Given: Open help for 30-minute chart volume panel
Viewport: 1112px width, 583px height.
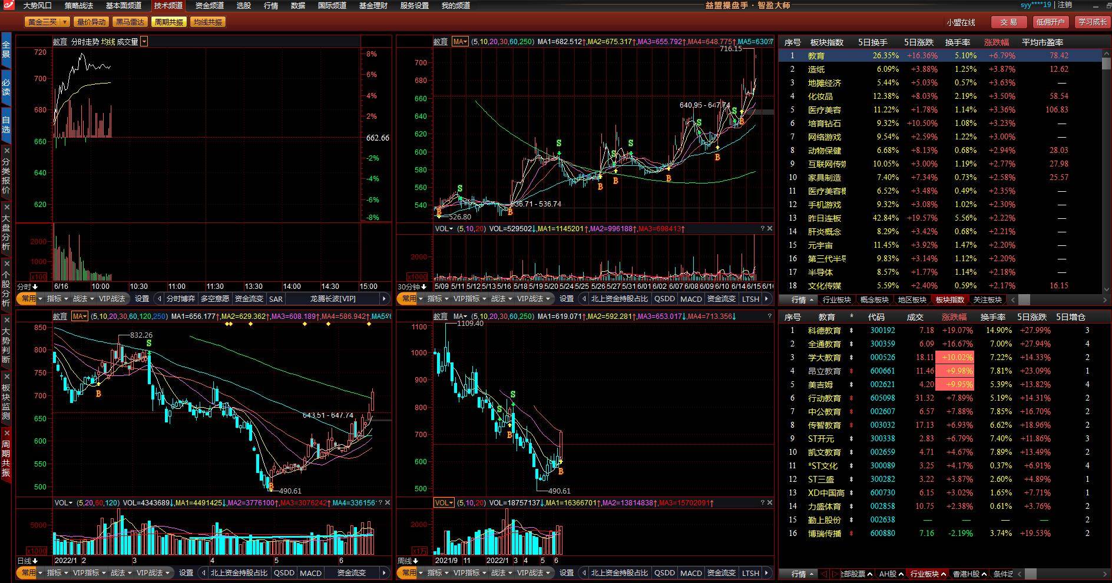Looking at the screenshot, I should coord(762,228).
